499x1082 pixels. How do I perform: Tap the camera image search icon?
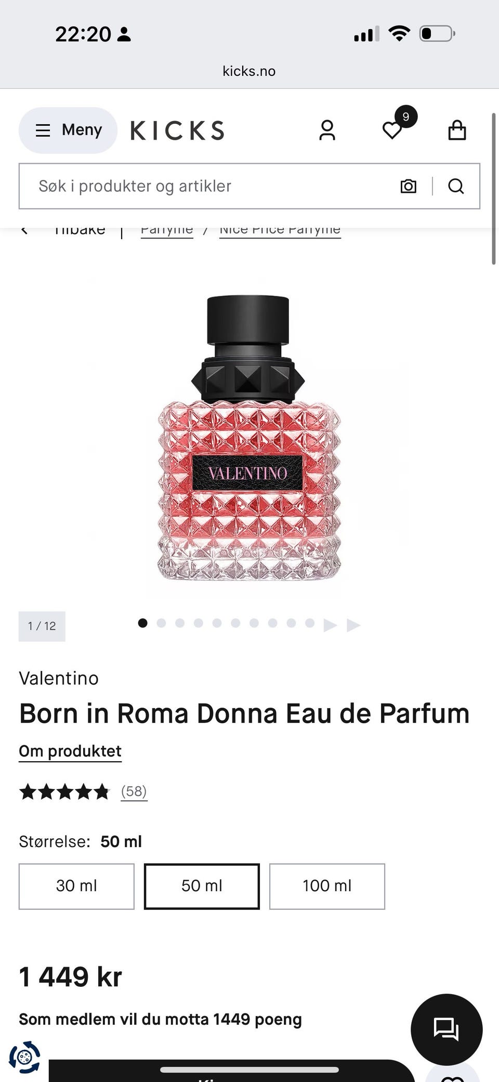pyautogui.click(x=408, y=186)
